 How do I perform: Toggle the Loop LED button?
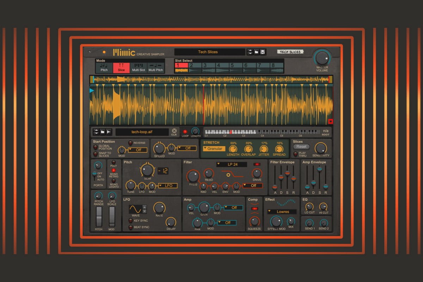185,131
